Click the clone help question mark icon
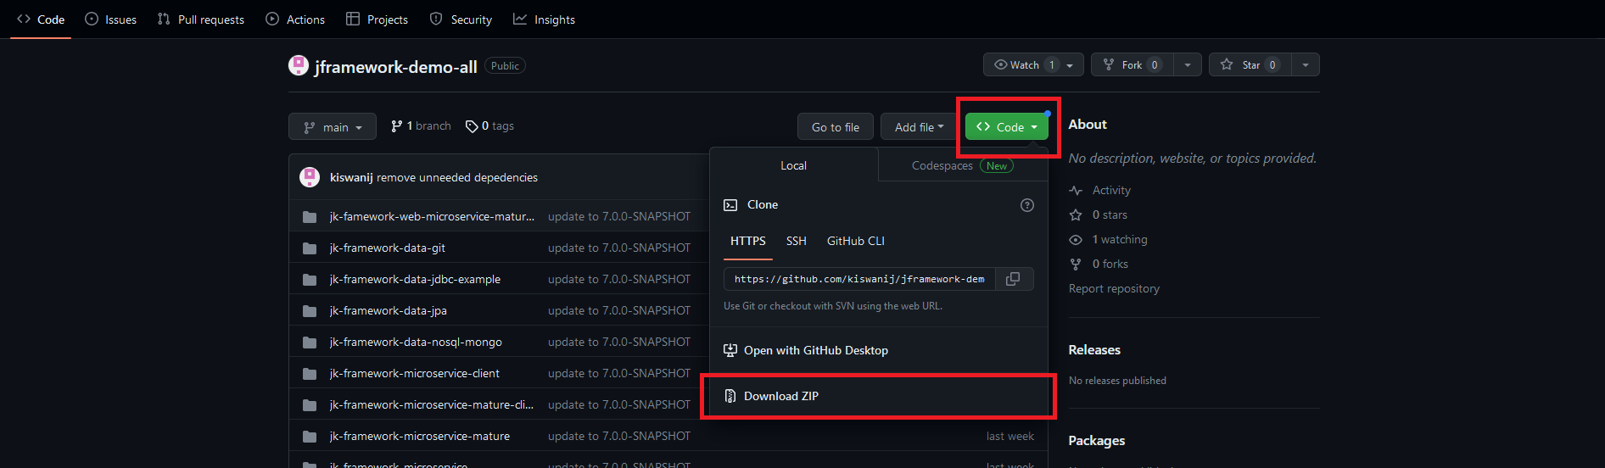The image size is (1605, 468). (x=1027, y=205)
